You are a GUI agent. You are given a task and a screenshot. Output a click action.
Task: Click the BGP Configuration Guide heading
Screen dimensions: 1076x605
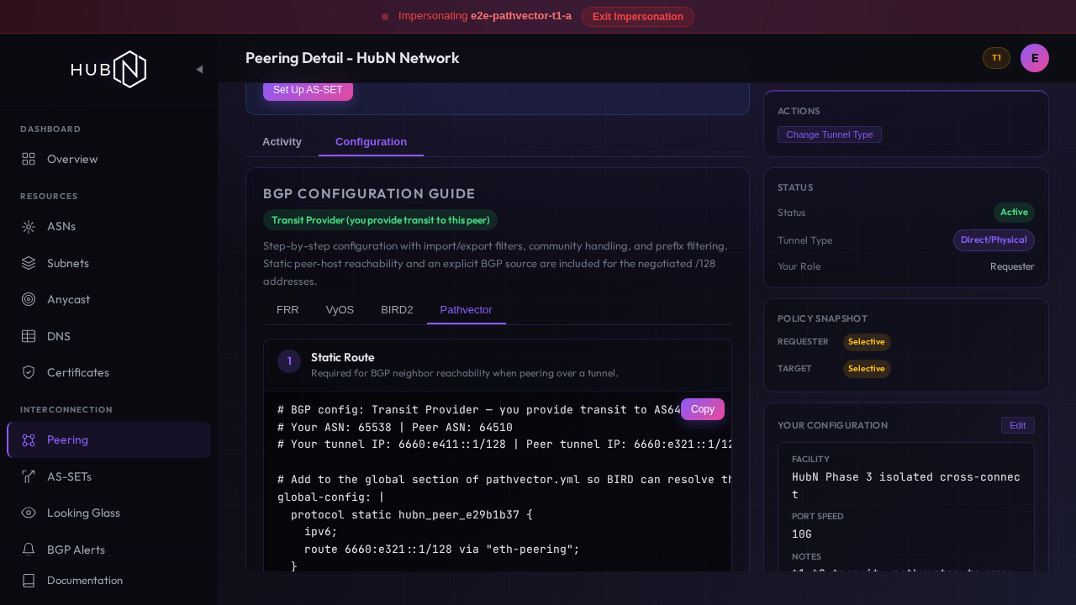click(x=369, y=194)
